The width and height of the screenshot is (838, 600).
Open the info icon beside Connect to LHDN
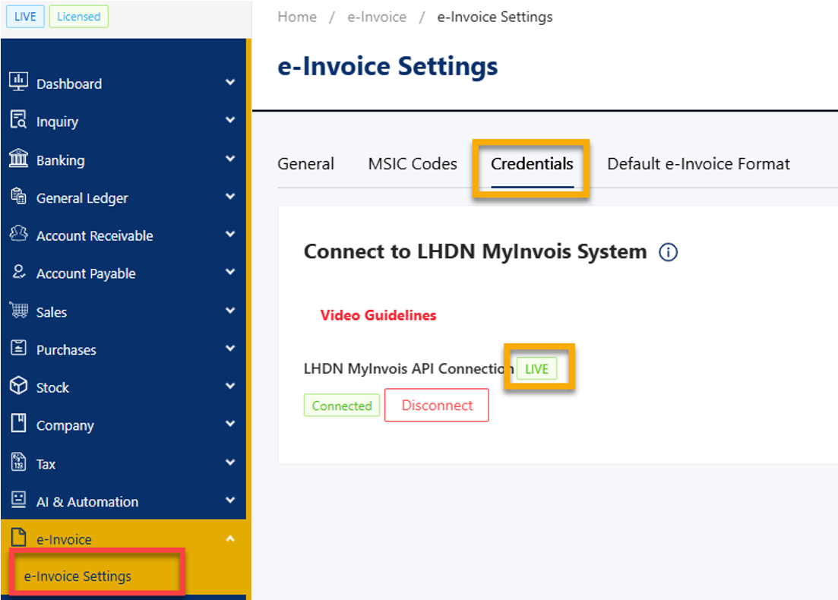pyautogui.click(x=668, y=251)
